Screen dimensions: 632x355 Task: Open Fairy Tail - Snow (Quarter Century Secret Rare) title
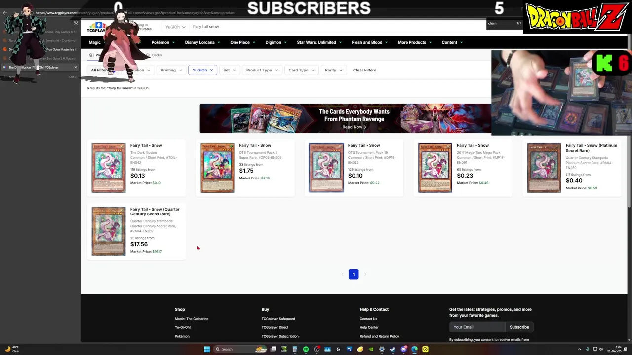pyautogui.click(x=155, y=212)
